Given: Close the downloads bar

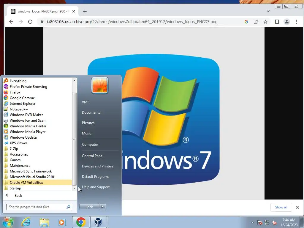Looking at the screenshot, I should [x=297, y=207].
